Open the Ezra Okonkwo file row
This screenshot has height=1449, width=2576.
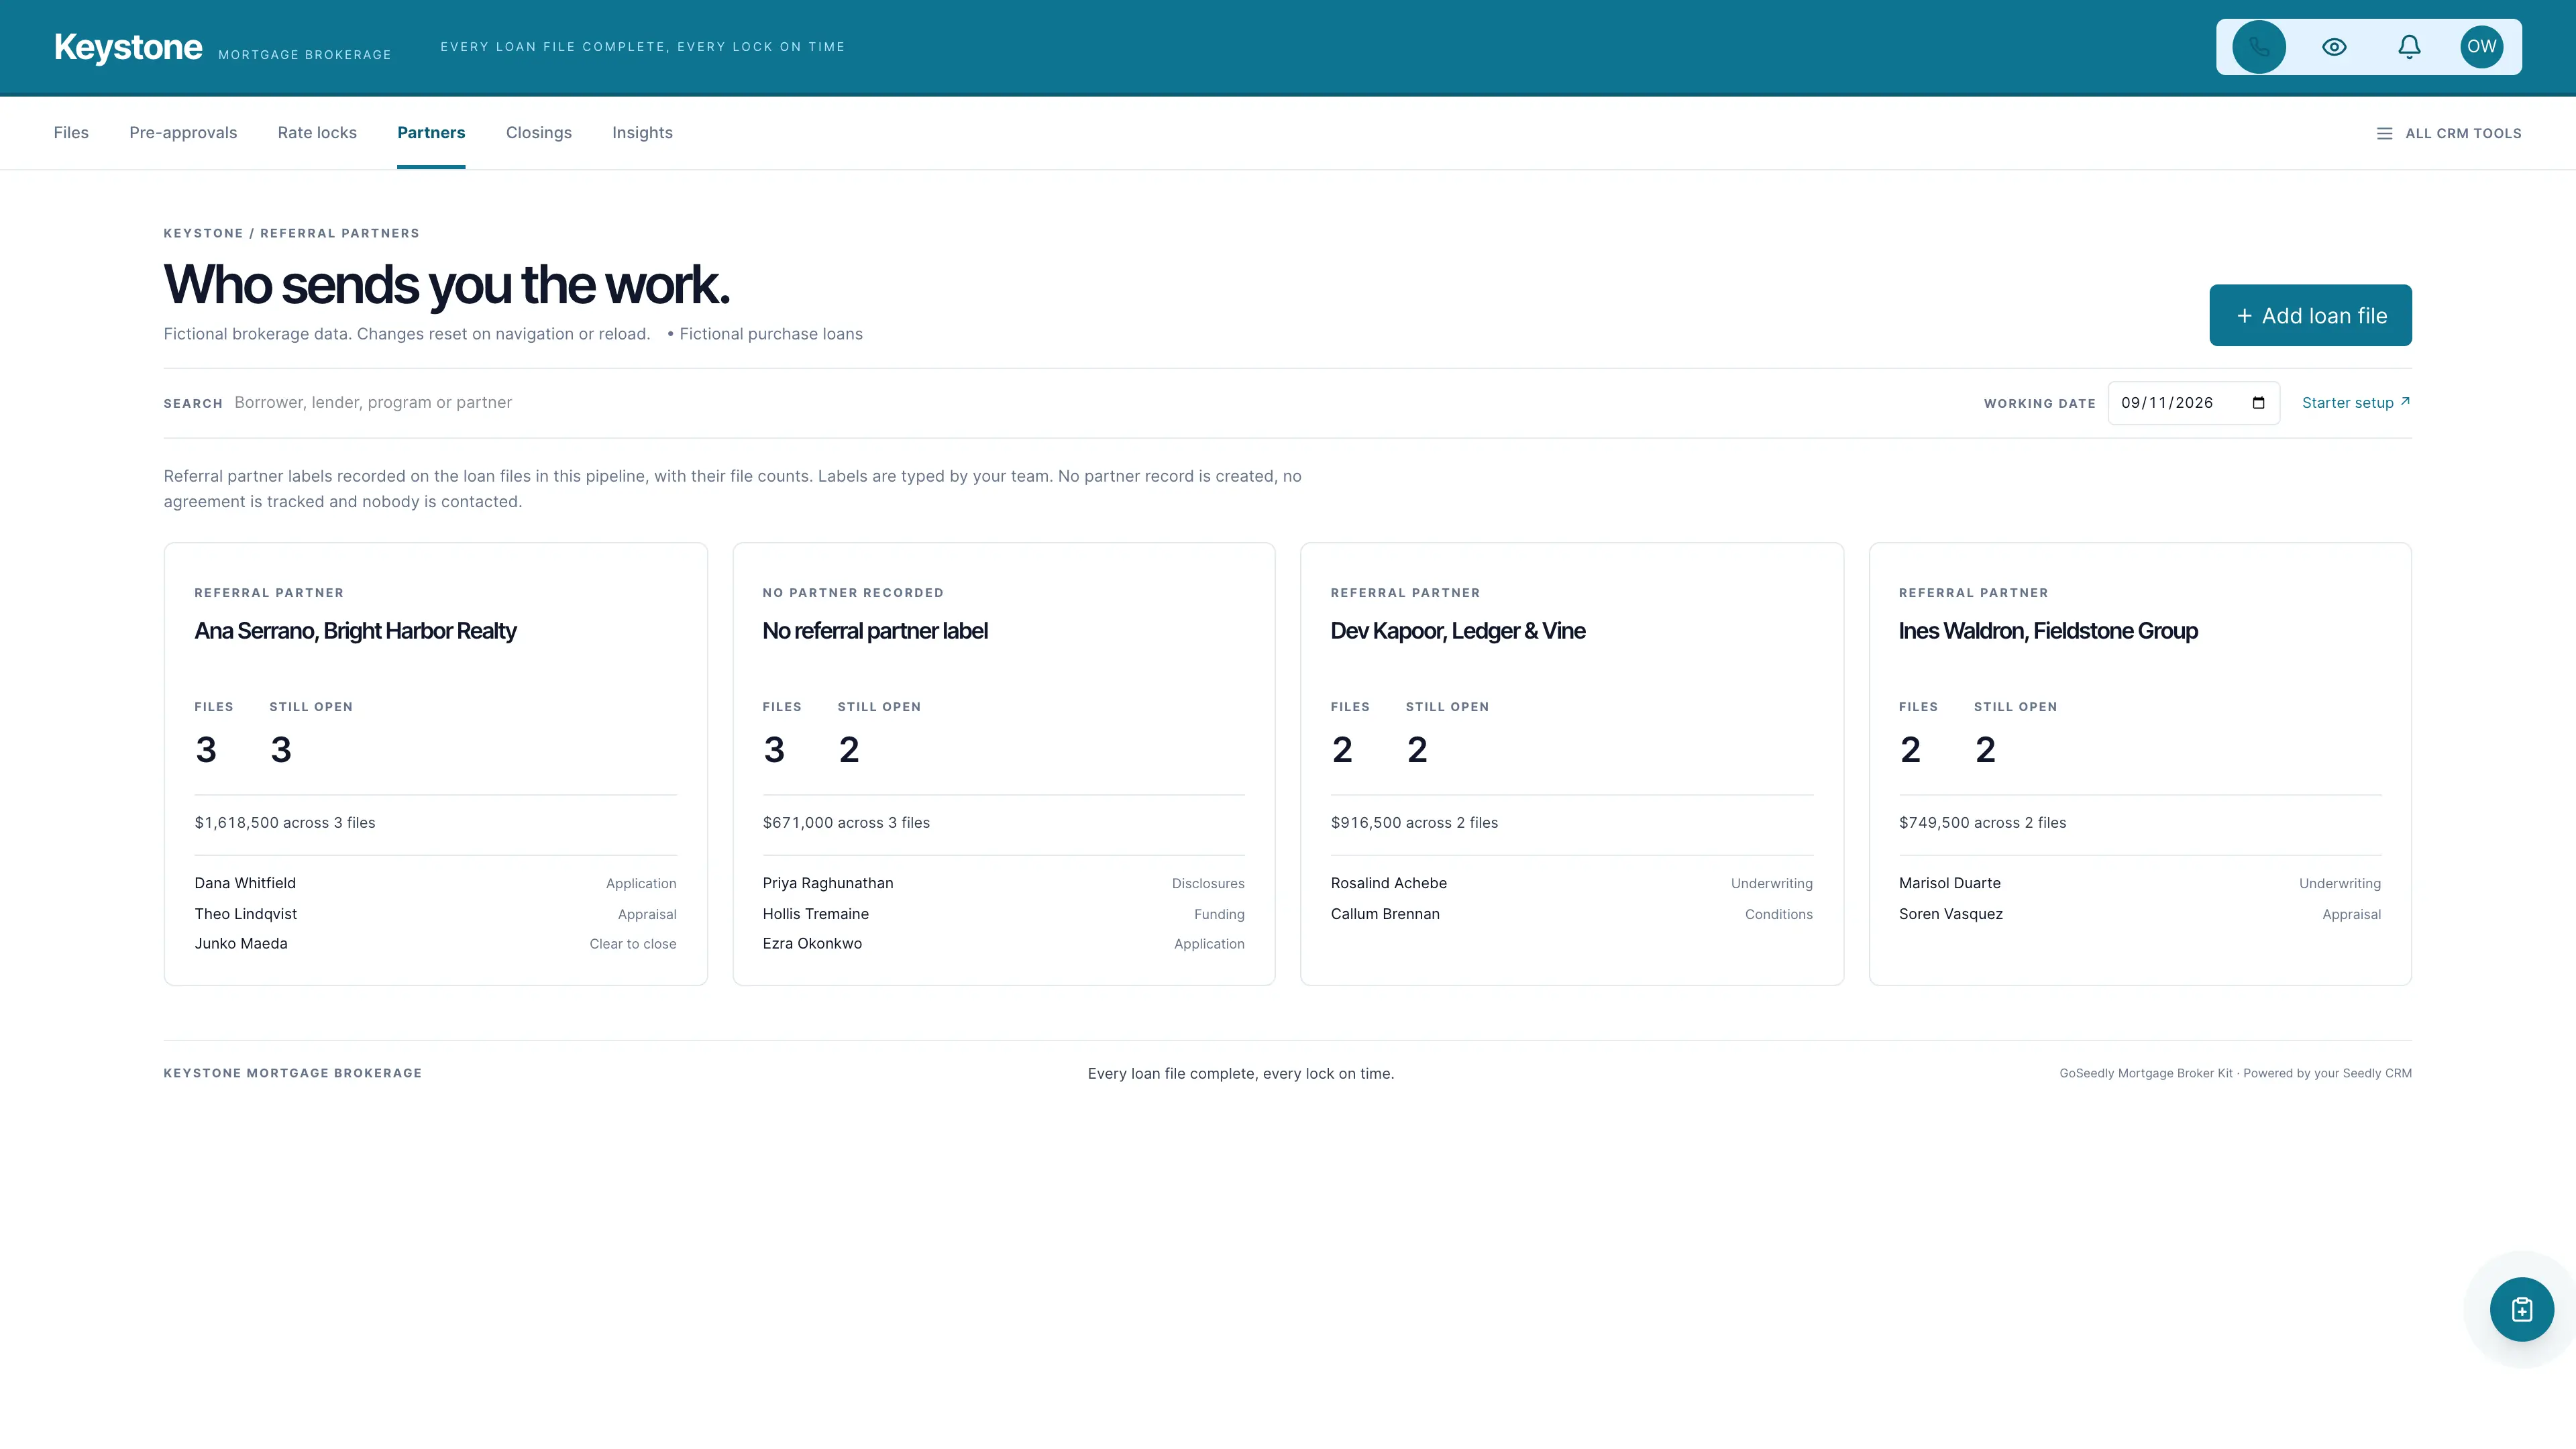coord(1003,944)
